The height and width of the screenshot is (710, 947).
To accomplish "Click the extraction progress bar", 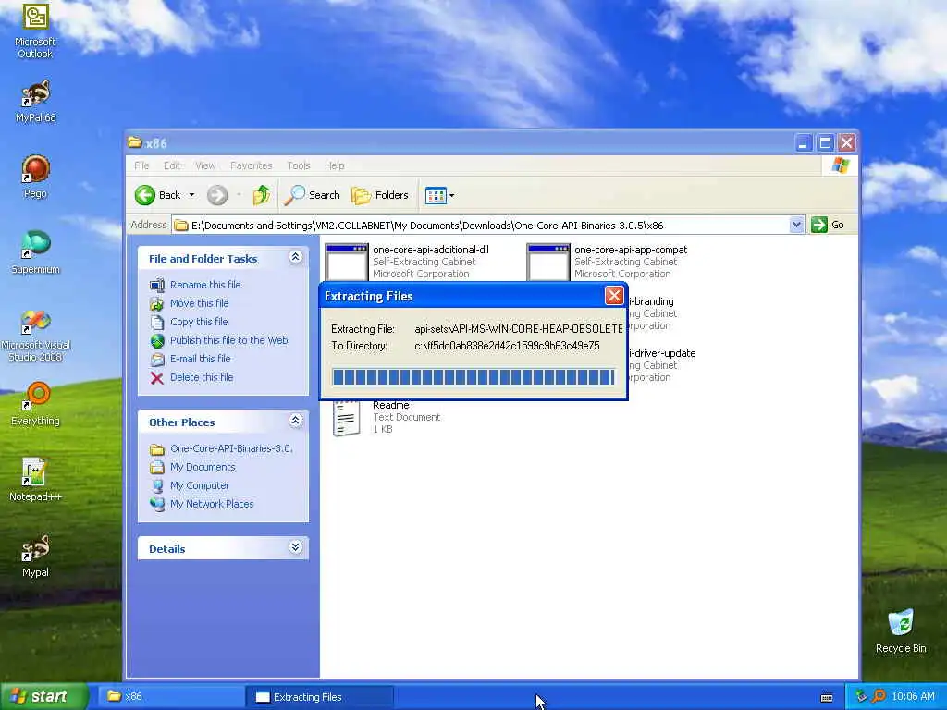I will point(473,377).
